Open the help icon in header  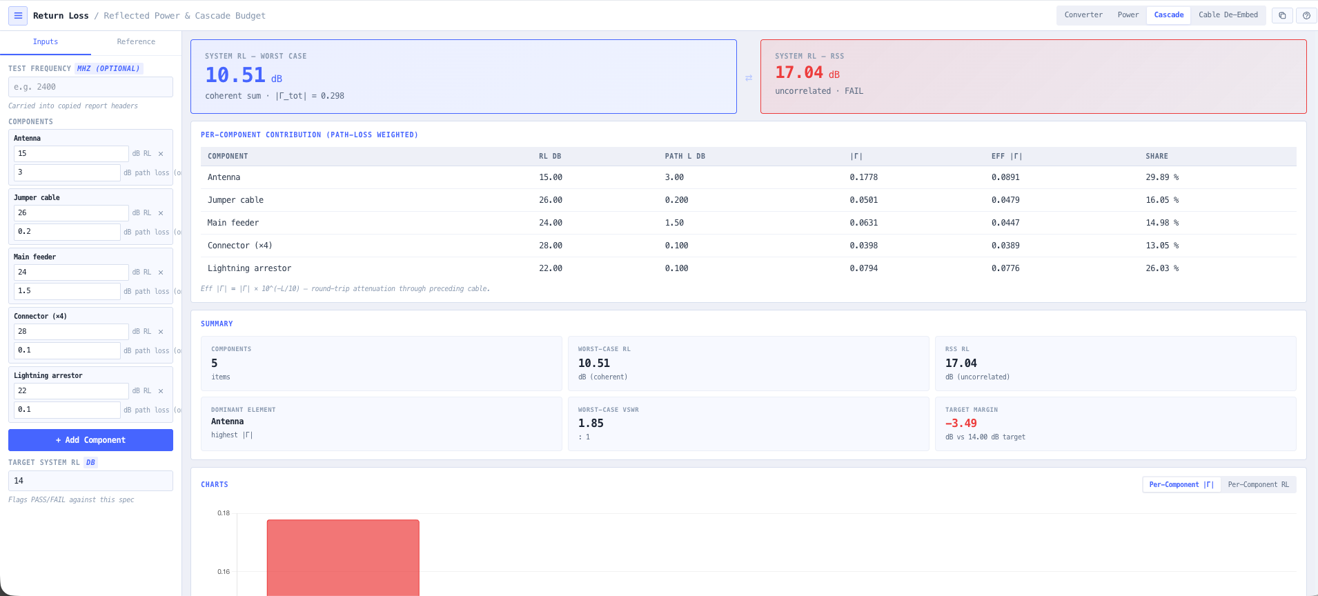(1306, 15)
